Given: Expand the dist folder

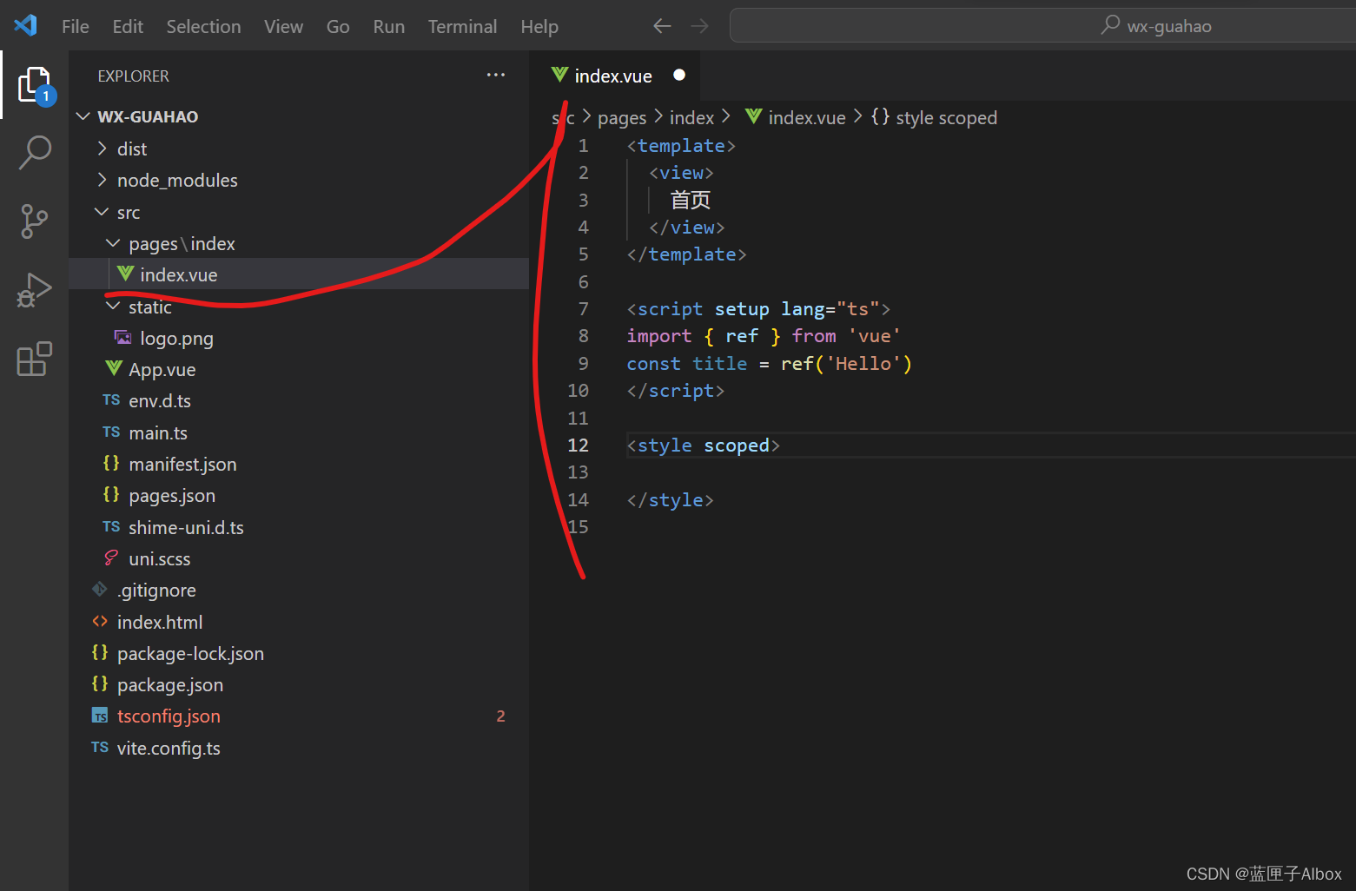Looking at the screenshot, I should coord(103,148).
